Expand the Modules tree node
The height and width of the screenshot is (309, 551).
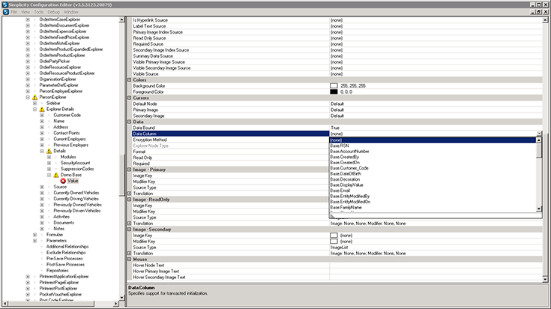(49, 157)
